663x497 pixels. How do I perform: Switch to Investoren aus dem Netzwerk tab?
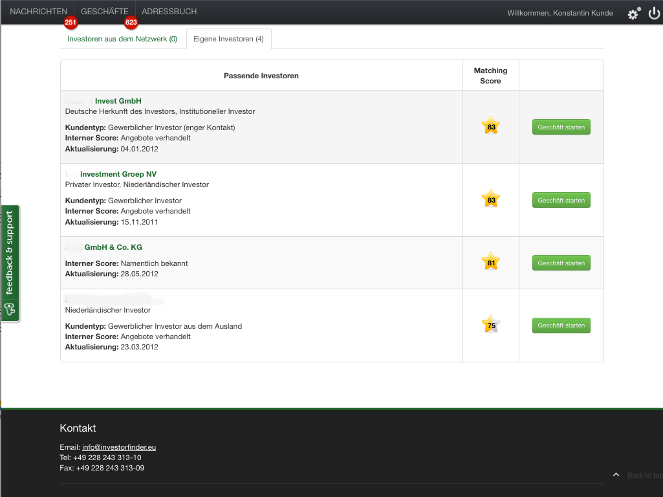[x=122, y=39]
